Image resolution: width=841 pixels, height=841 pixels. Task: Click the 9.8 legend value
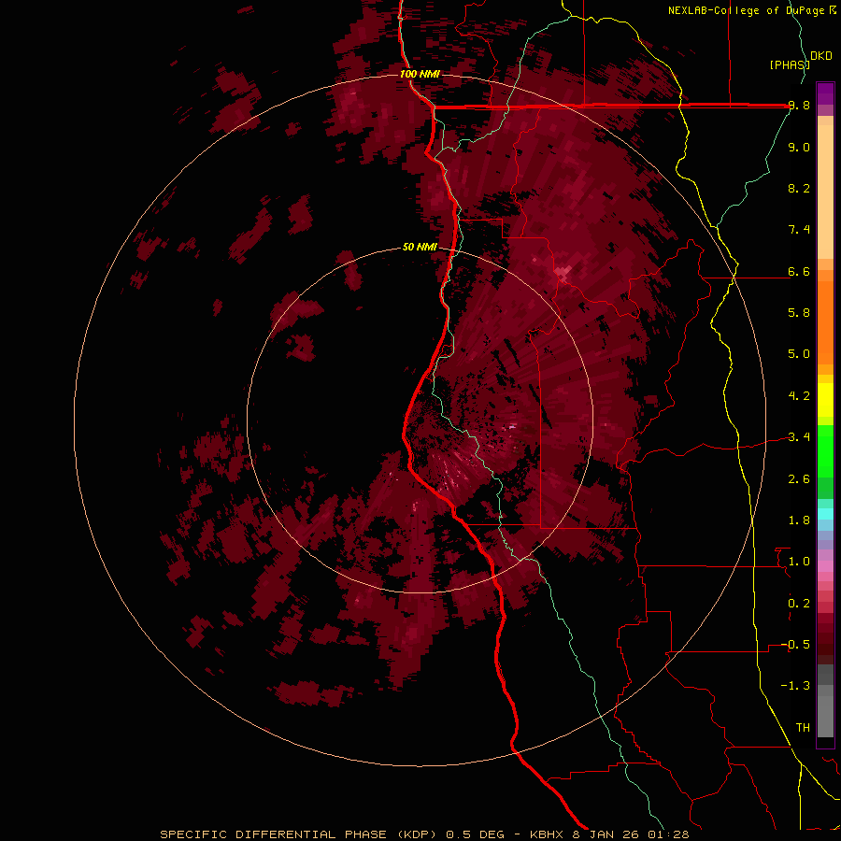point(799,106)
